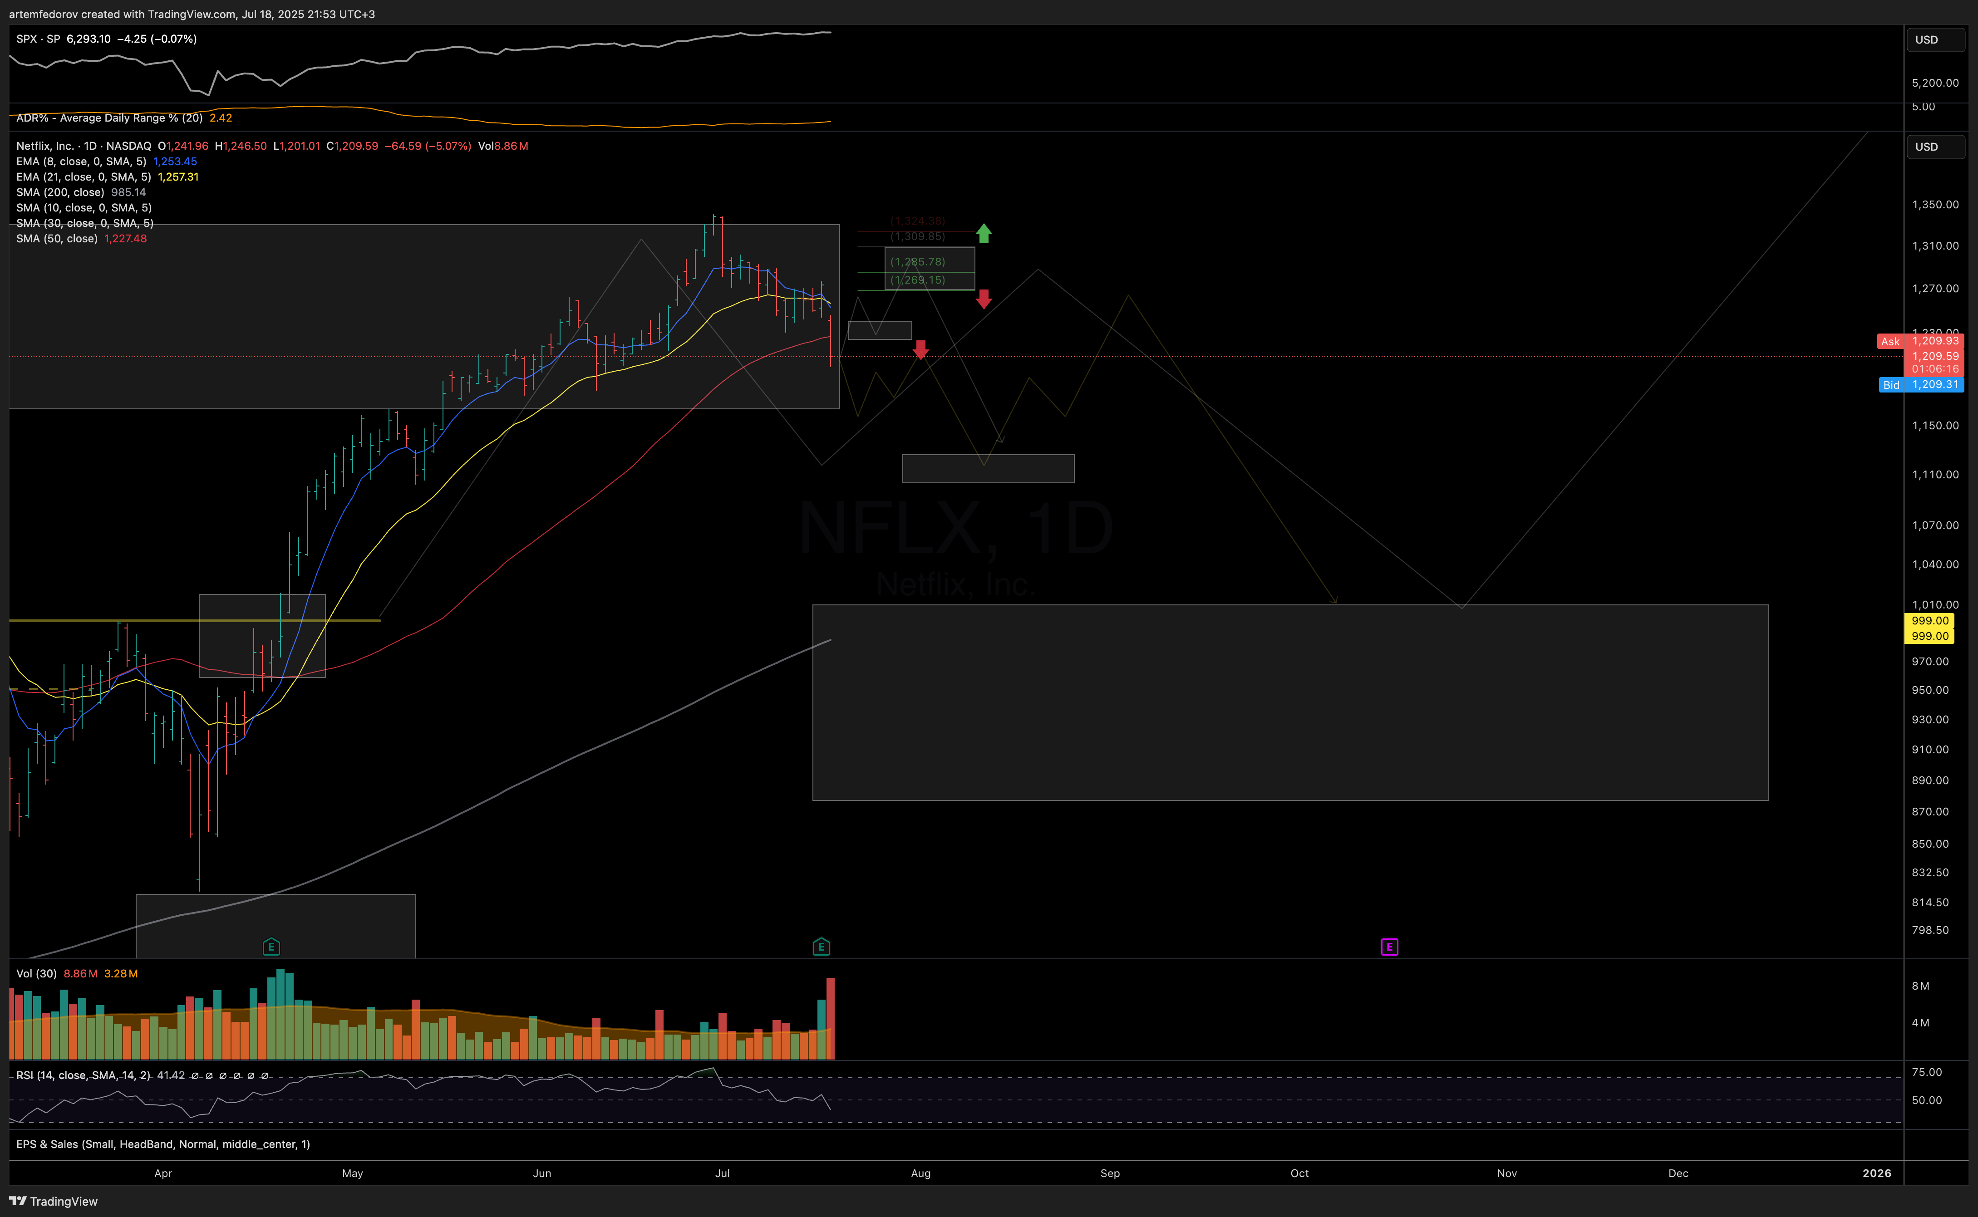Image resolution: width=1978 pixels, height=1217 pixels.
Task: Click the Dec label on the time axis
Action: 1678,1173
